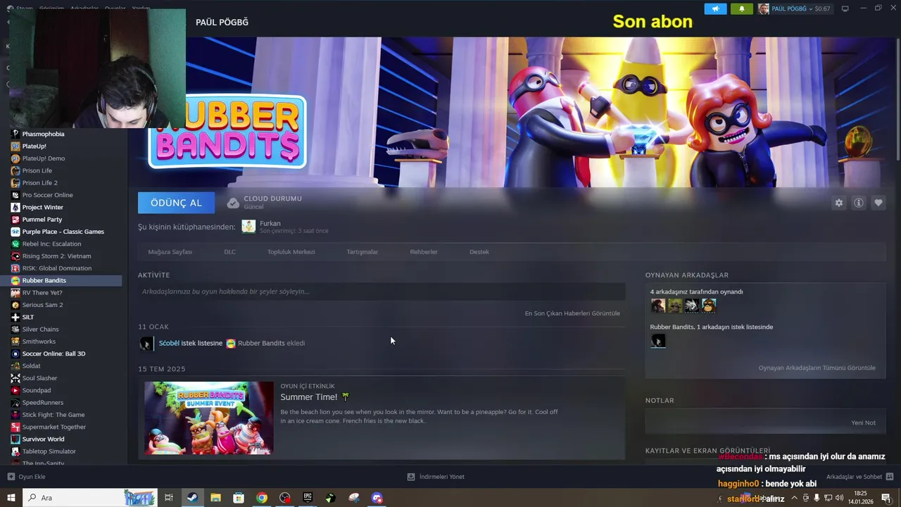The image size is (901, 507).
Task: Open the Destek tab
Action: click(x=479, y=251)
